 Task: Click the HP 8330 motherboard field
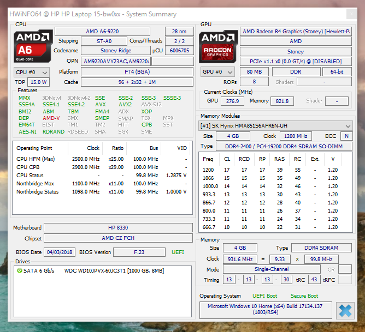[x=118, y=228]
